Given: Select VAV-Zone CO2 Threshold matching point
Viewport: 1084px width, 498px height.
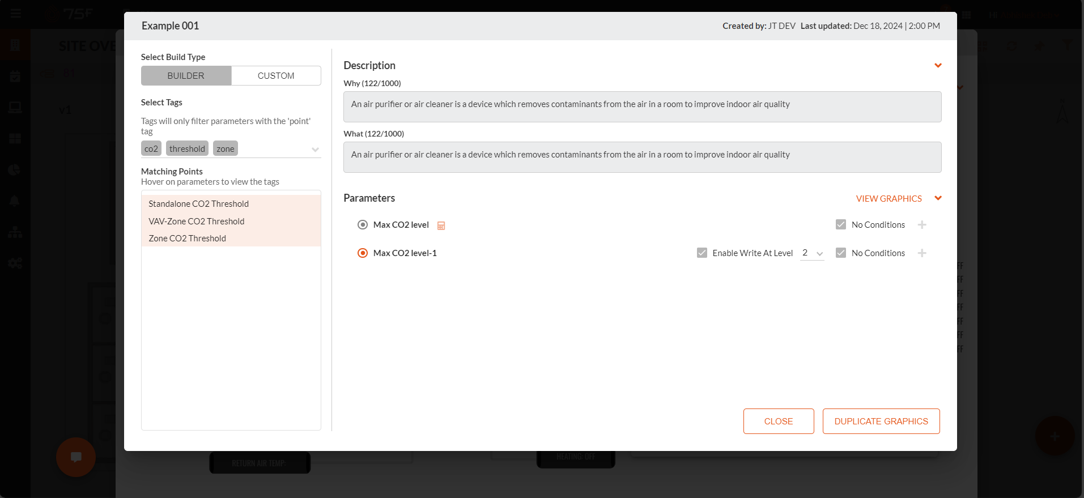Looking at the screenshot, I should (231, 222).
